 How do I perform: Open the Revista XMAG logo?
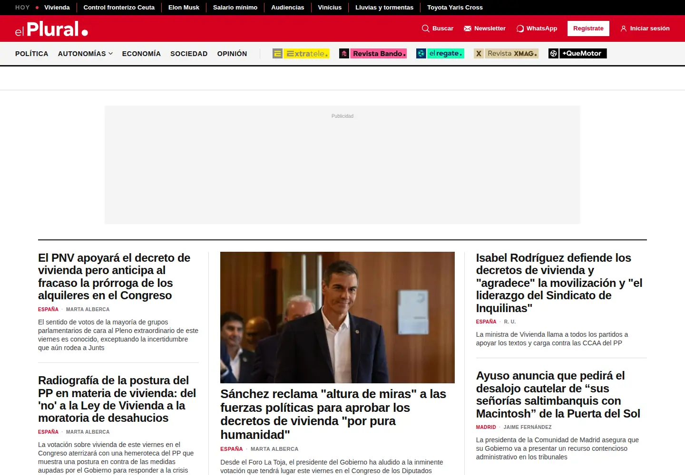point(506,54)
